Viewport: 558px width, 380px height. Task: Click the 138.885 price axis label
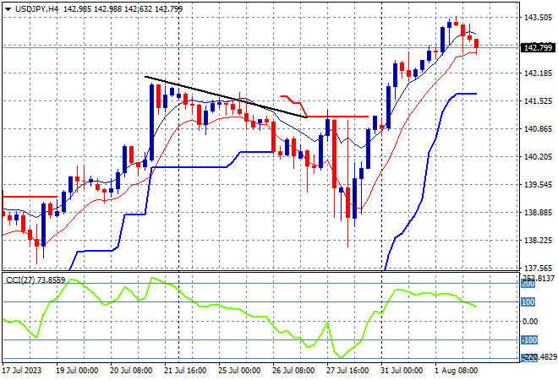coord(538,213)
